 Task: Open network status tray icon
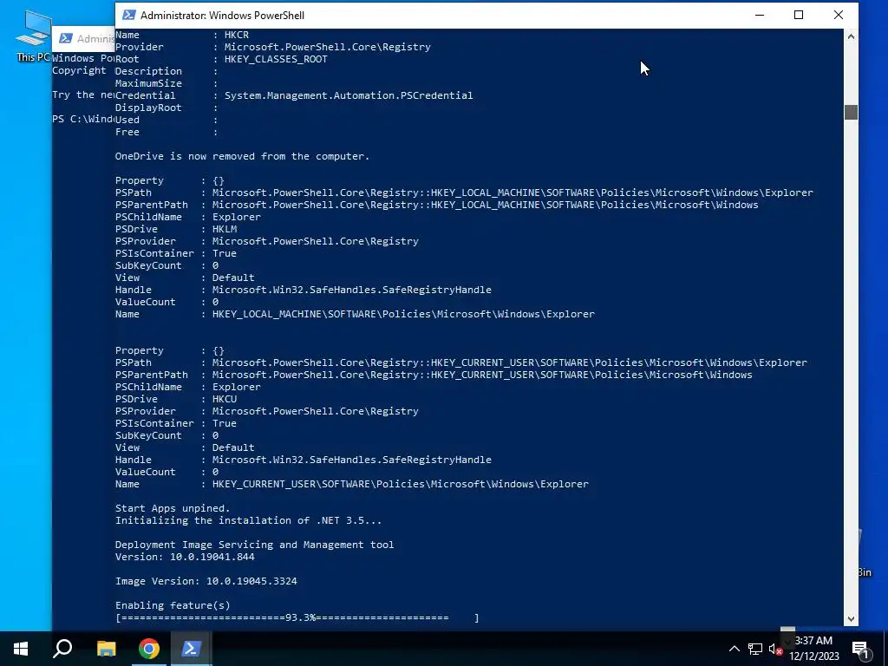[x=755, y=649]
